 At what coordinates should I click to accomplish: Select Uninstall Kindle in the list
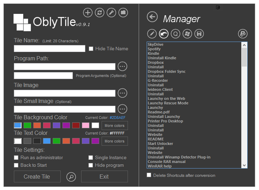tap(162, 58)
